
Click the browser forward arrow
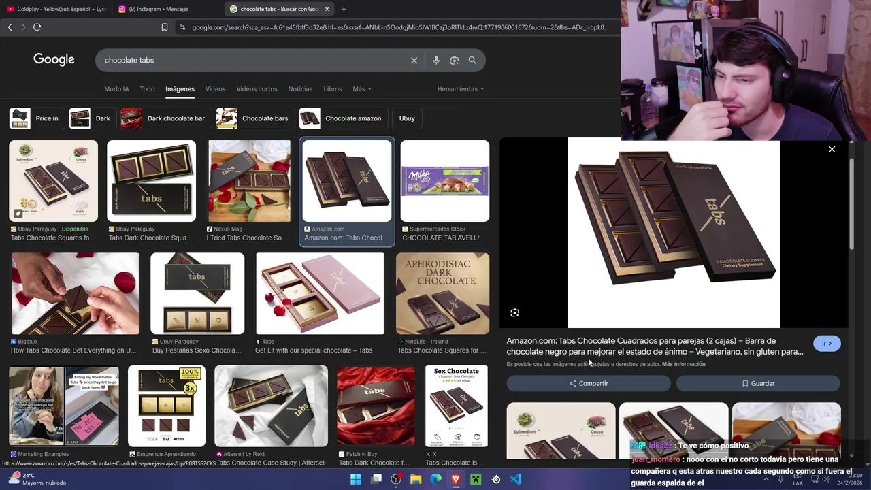23,27
